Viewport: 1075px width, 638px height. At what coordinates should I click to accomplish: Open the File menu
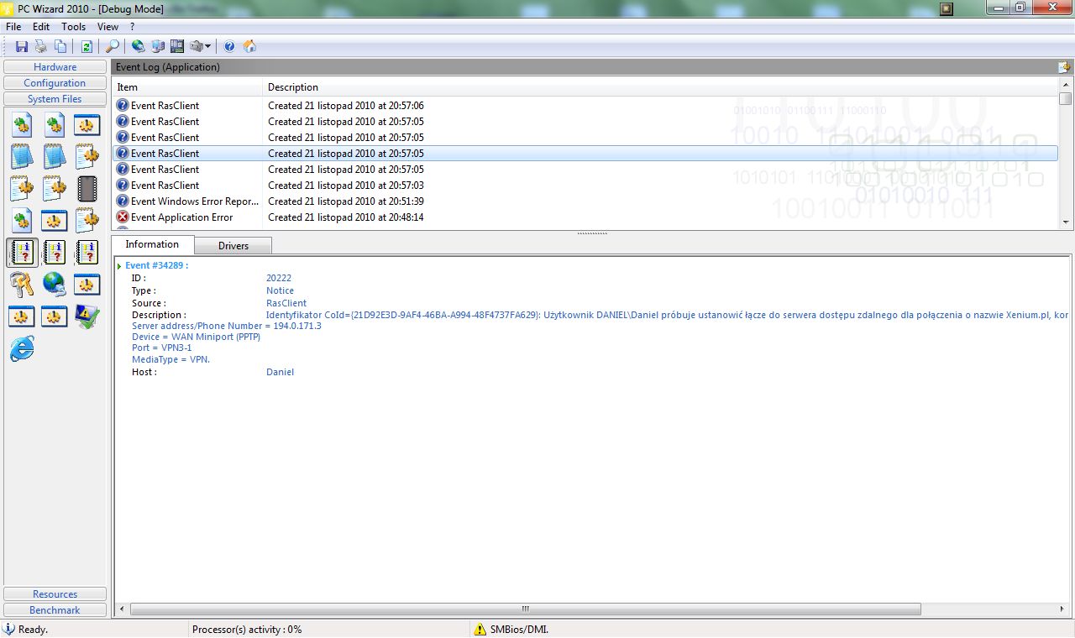(x=13, y=27)
